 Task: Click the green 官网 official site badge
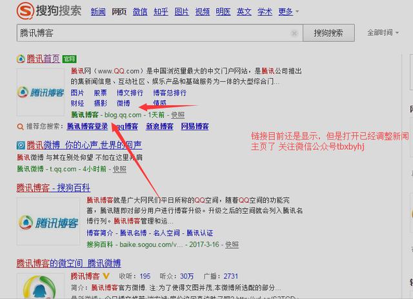coord(70,59)
